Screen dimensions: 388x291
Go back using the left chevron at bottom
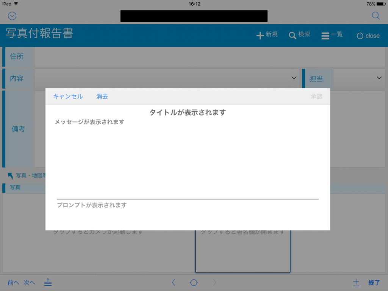coord(174,282)
